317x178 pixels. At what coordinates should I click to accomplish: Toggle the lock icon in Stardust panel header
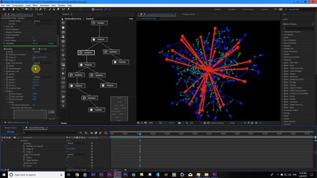pos(62,19)
